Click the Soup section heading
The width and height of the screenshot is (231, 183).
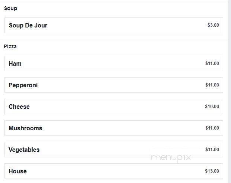(x=10, y=9)
